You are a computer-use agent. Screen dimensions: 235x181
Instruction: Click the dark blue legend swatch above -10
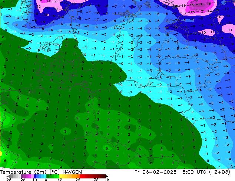35,176
